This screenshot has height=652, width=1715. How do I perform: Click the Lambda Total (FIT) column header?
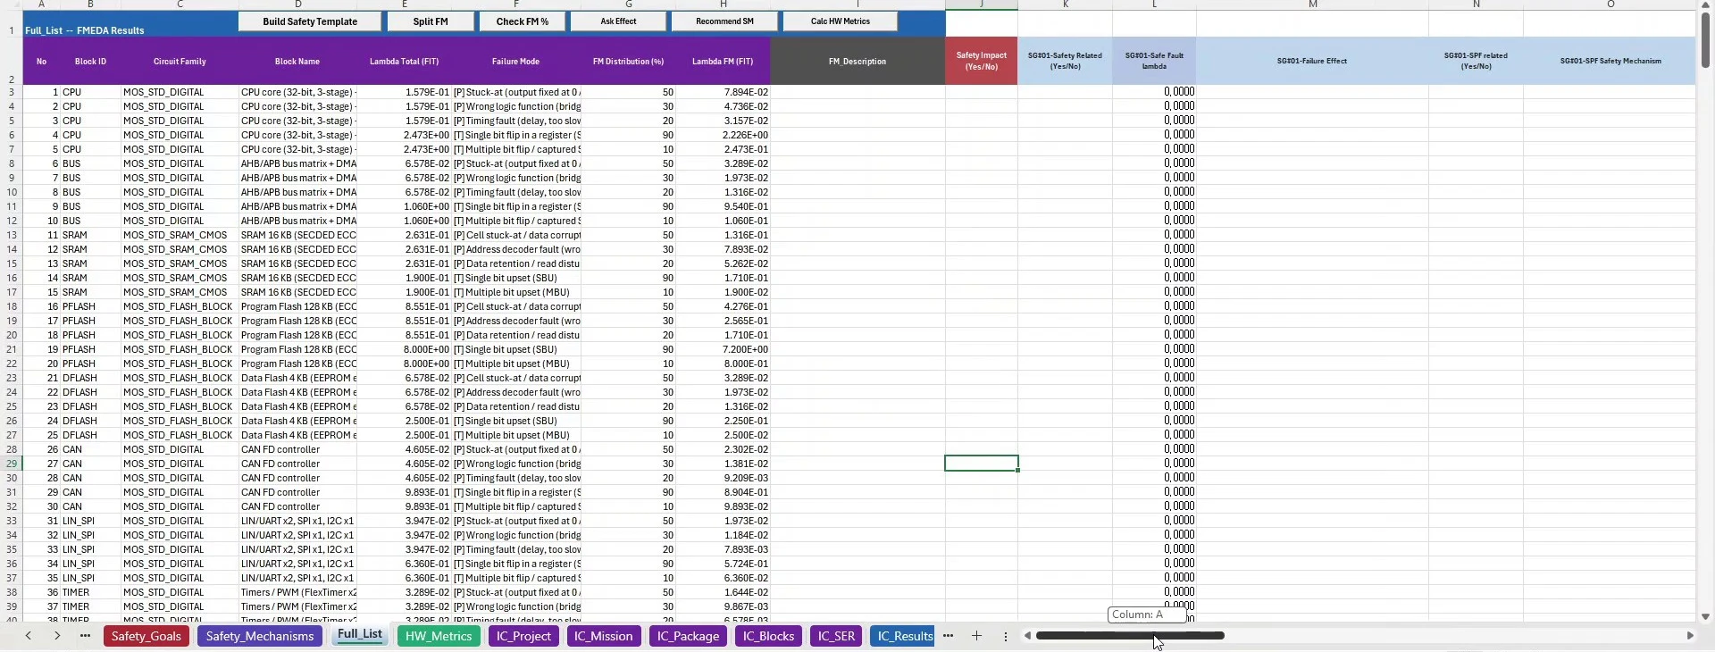pos(404,61)
